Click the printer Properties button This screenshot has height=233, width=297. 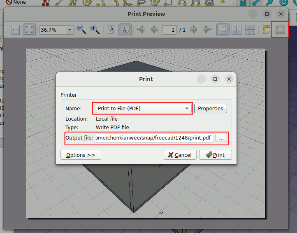tap(210, 109)
